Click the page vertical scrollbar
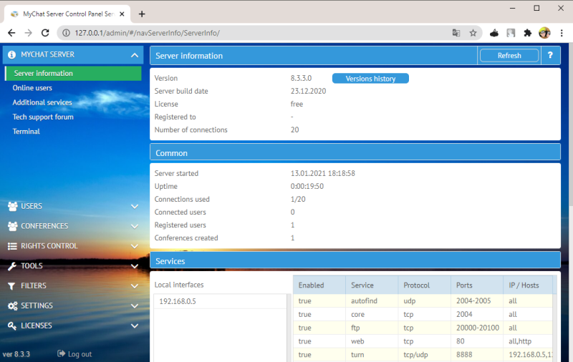The width and height of the screenshot is (573, 362). click(570, 124)
